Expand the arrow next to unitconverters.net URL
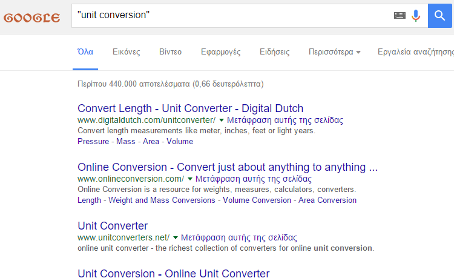Image resolution: width=454 pixels, height=278 pixels. [175, 238]
